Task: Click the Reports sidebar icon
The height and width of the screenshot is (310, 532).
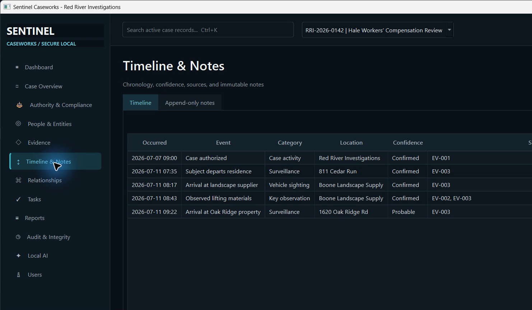Action: coord(17,218)
